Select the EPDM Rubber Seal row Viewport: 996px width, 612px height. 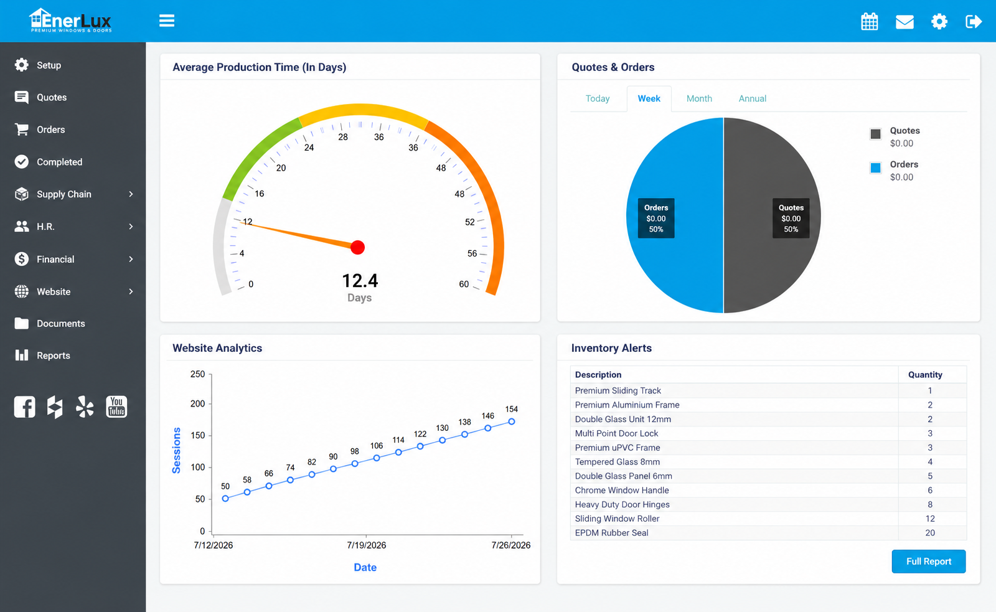point(768,533)
